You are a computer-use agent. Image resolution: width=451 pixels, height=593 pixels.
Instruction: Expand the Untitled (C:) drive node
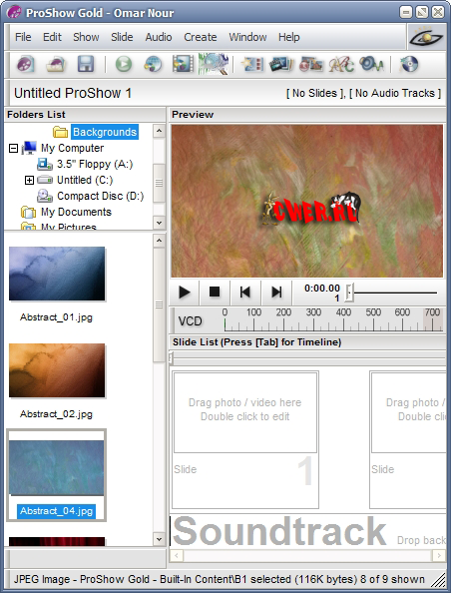coord(29,180)
